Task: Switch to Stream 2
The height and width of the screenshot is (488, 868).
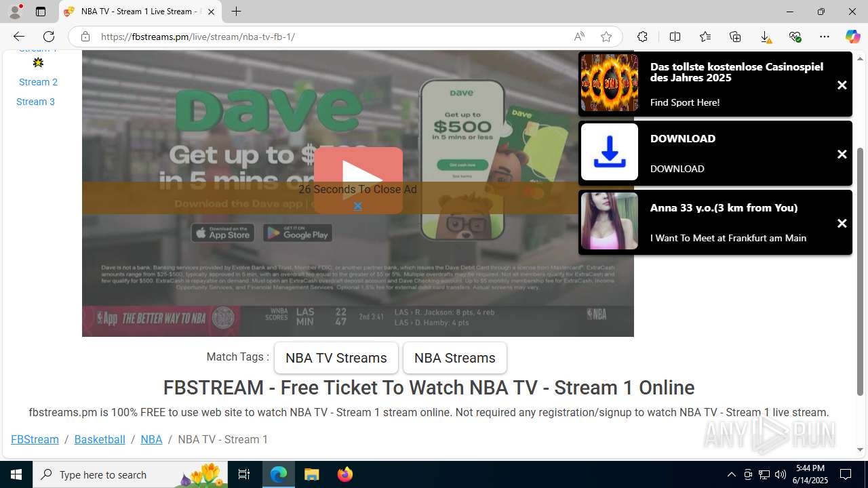Action: 38,82
